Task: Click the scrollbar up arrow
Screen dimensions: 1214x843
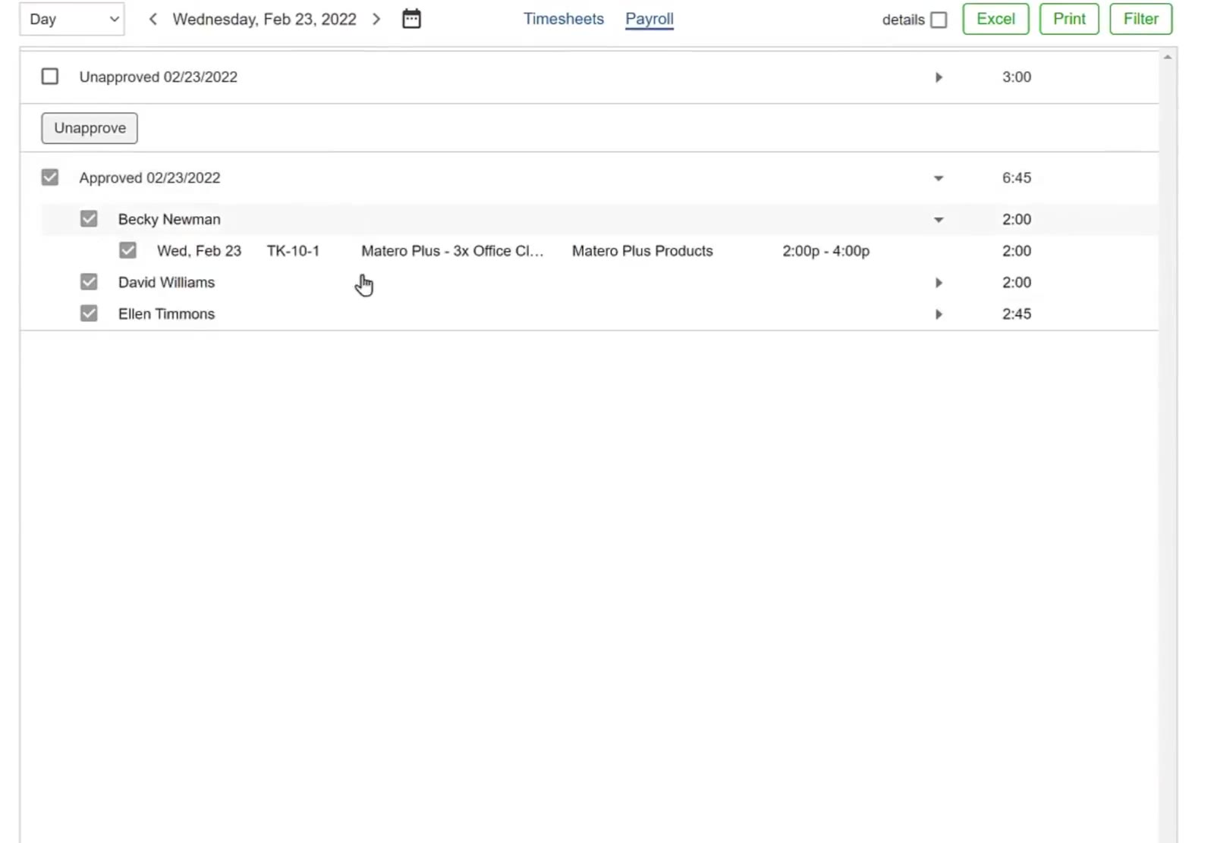Action: click(1168, 57)
